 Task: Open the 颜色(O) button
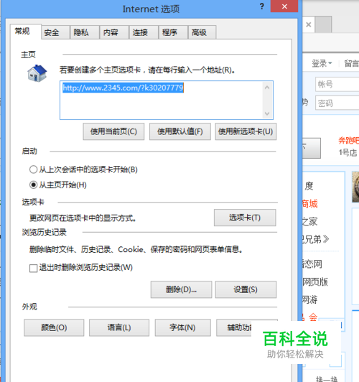pos(54,327)
